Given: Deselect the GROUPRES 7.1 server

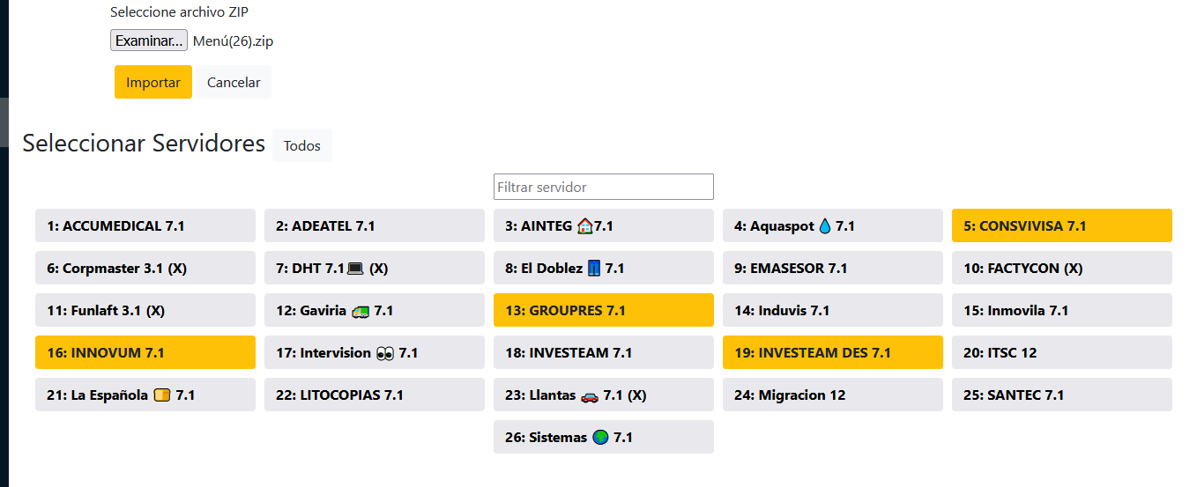Looking at the screenshot, I should 603,310.
